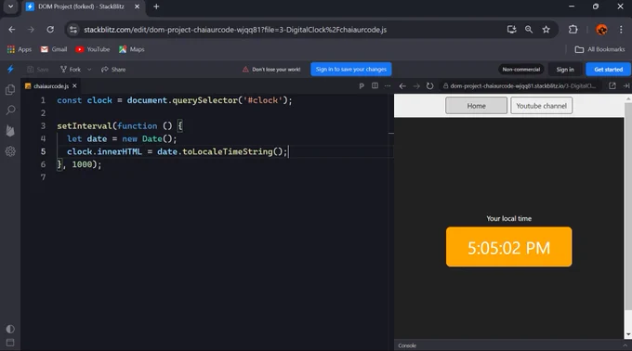Toggle the bottom panel layout icon
The width and height of the screenshot is (632, 351).
click(10, 343)
